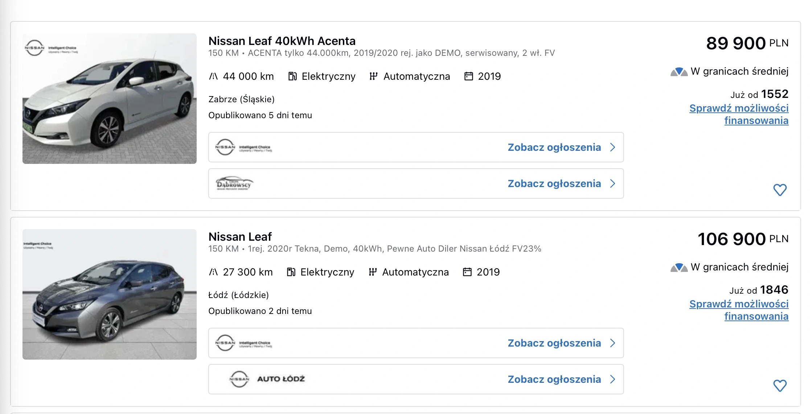Screen dimensions: 812x414
Task: Click price indicator icon on 89 900 listing
Action: click(x=679, y=71)
